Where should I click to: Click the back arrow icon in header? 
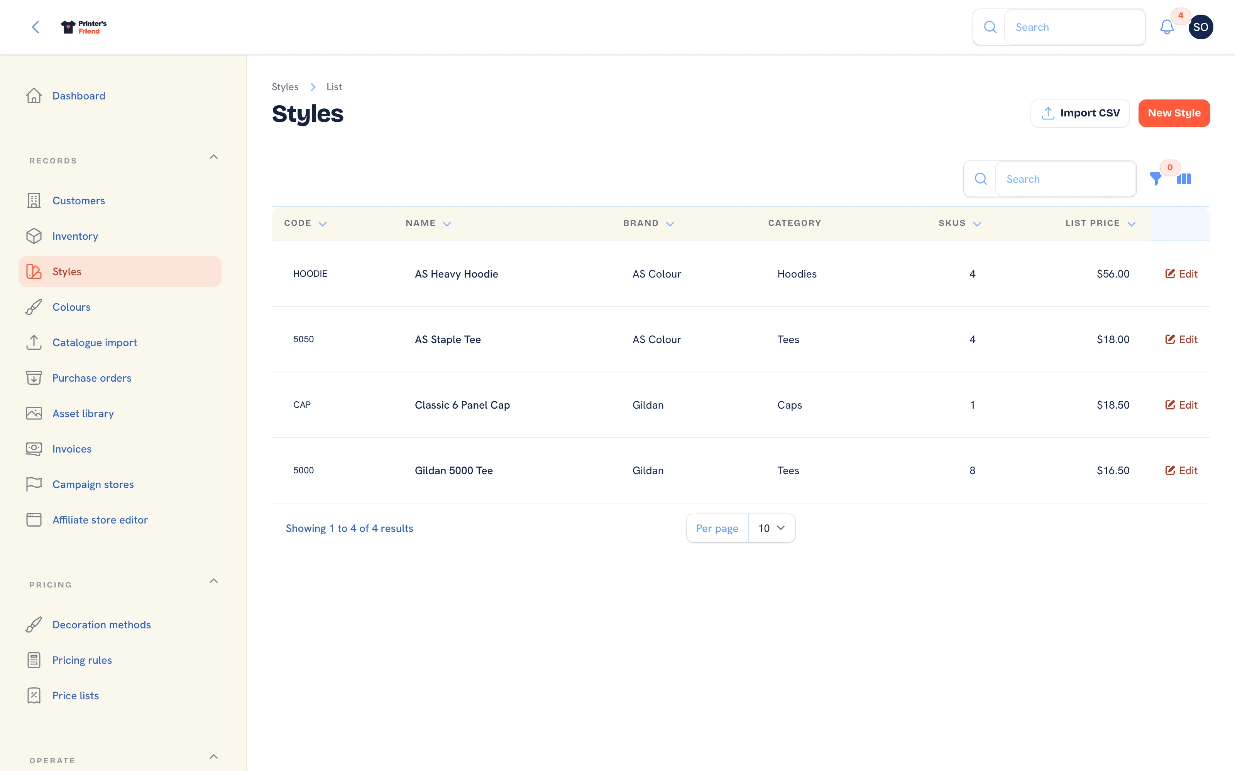coord(36,27)
